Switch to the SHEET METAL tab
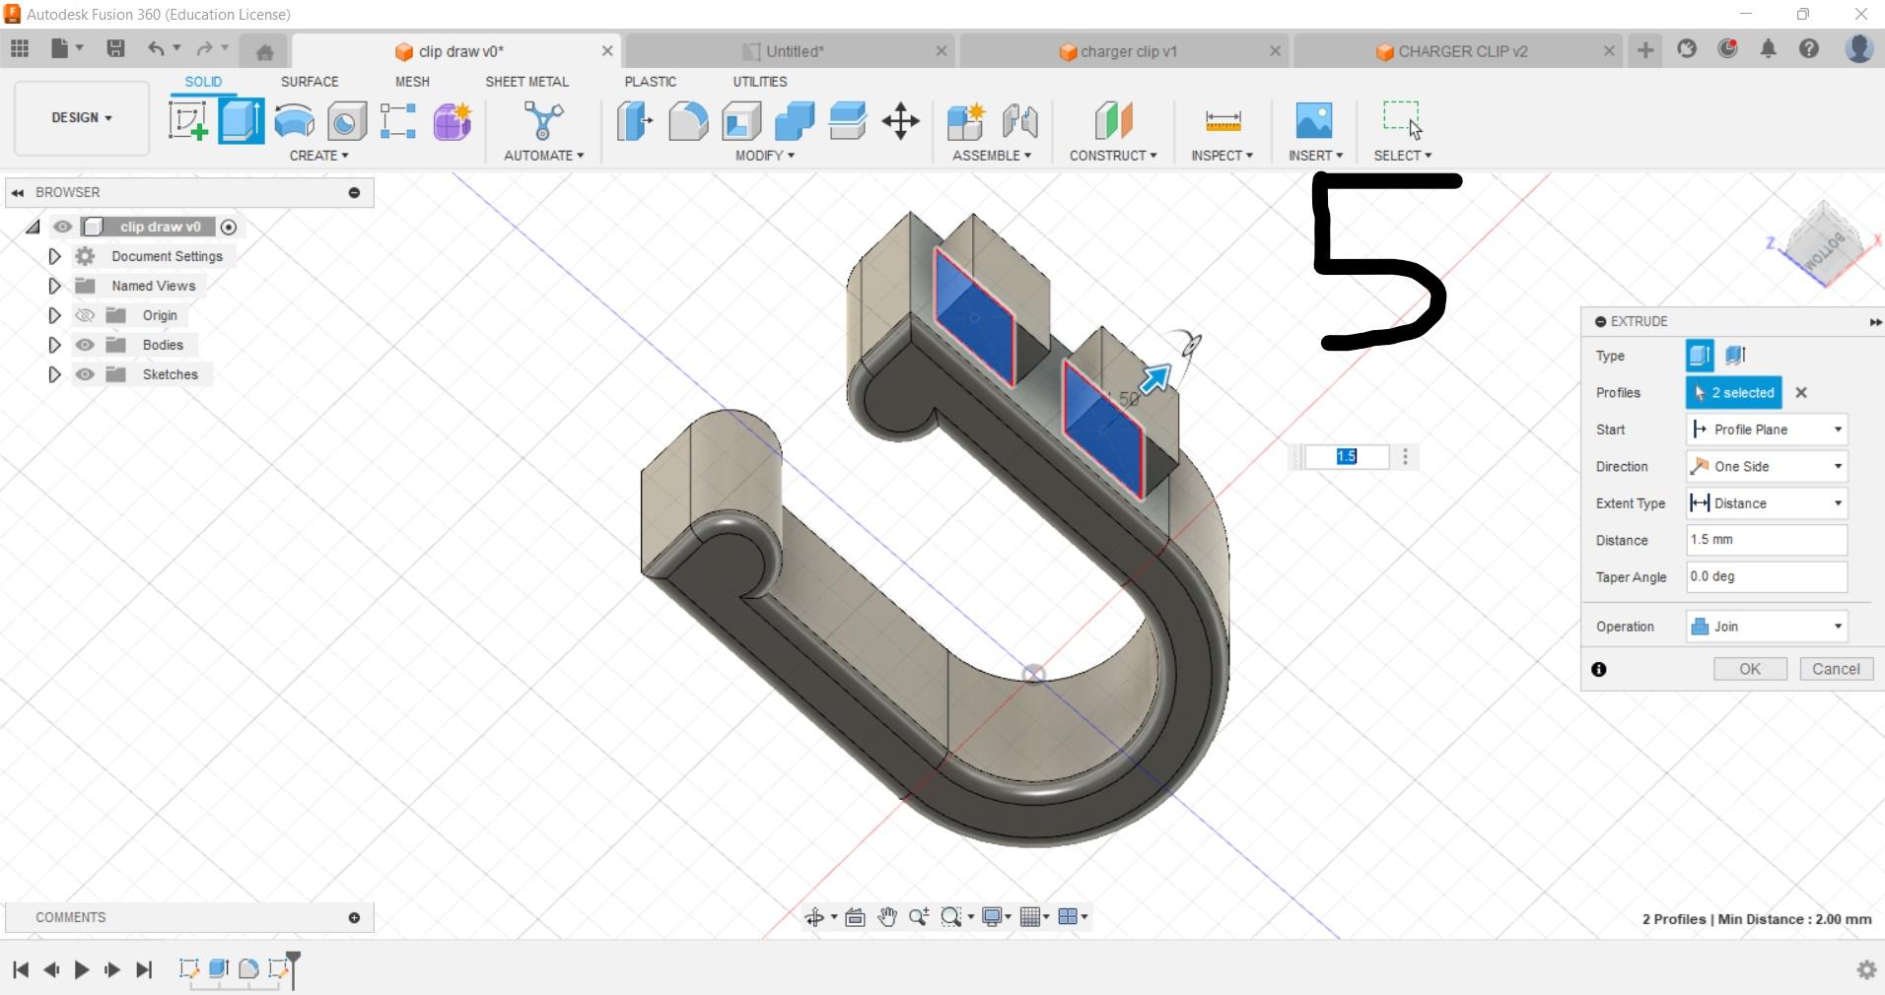Viewport: 1885px width, 995px height. pyautogui.click(x=527, y=82)
